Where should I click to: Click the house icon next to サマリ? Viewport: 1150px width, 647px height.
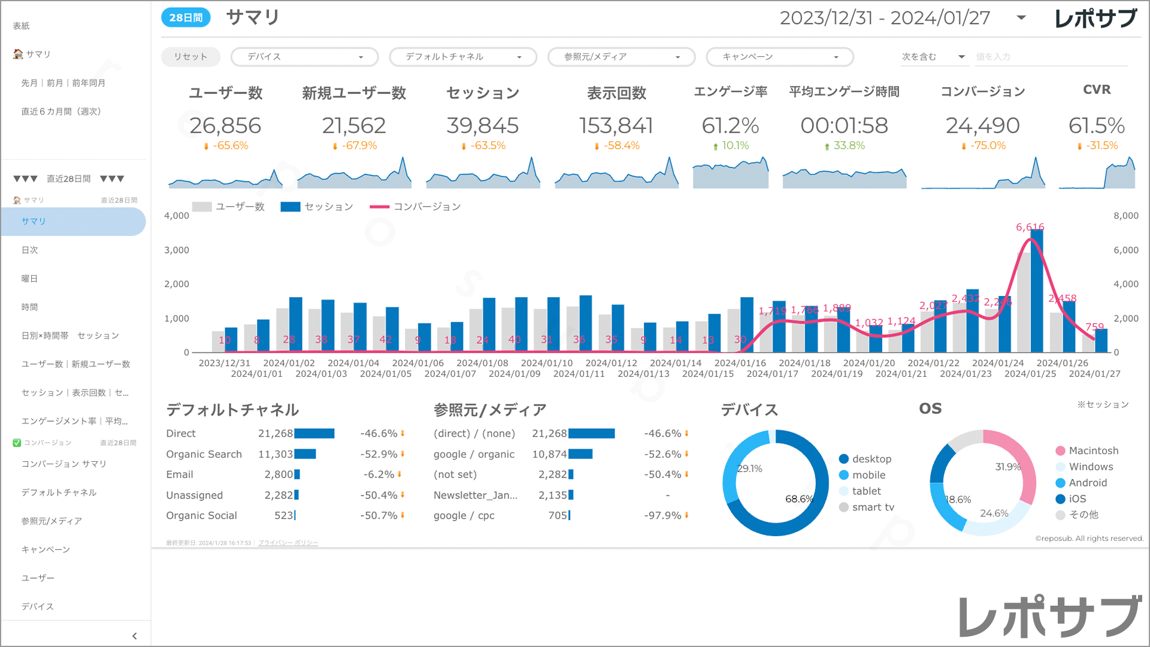click(x=18, y=54)
